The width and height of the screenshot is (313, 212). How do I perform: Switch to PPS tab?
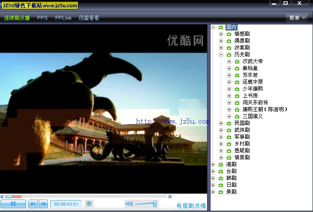42,18
